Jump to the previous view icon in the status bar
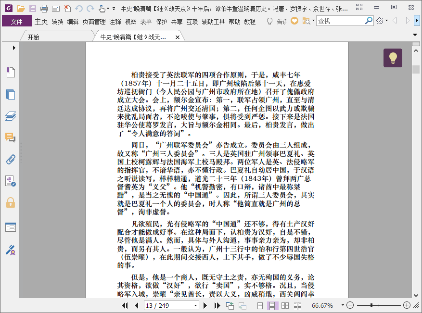The image size is (422, 313). (x=230, y=305)
